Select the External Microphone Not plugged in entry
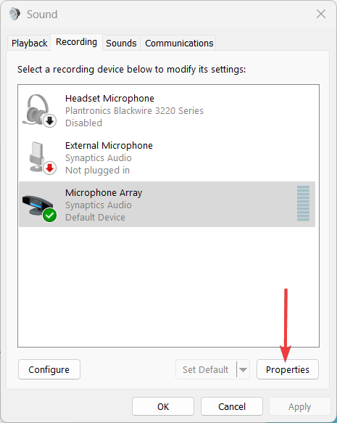 pos(167,158)
